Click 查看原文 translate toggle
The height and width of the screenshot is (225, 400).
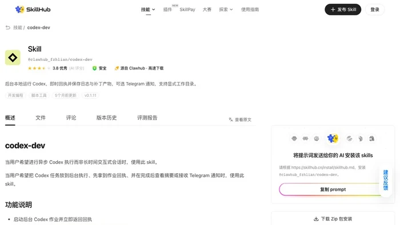click(x=240, y=120)
